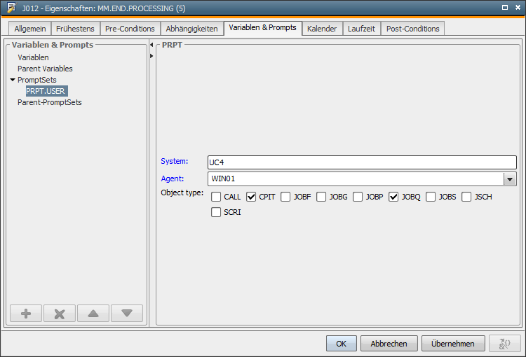Switch to the Allgemein tab
The height and width of the screenshot is (357, 526).
[x=30, y=29]
